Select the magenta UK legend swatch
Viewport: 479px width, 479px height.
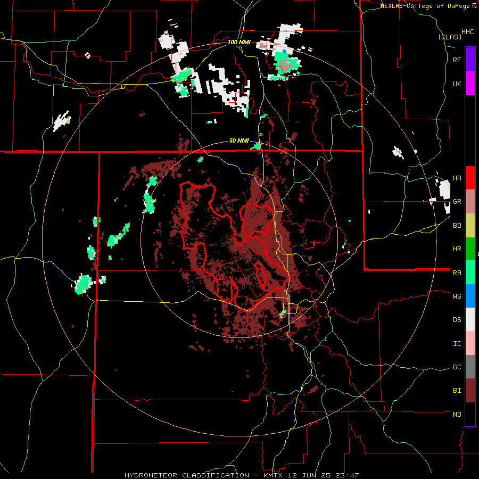click(470, 84)
